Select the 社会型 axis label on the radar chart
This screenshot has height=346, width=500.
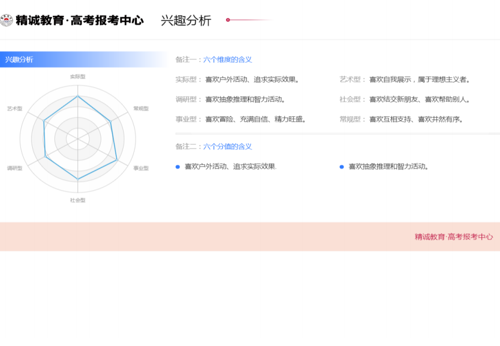[78, 200]
